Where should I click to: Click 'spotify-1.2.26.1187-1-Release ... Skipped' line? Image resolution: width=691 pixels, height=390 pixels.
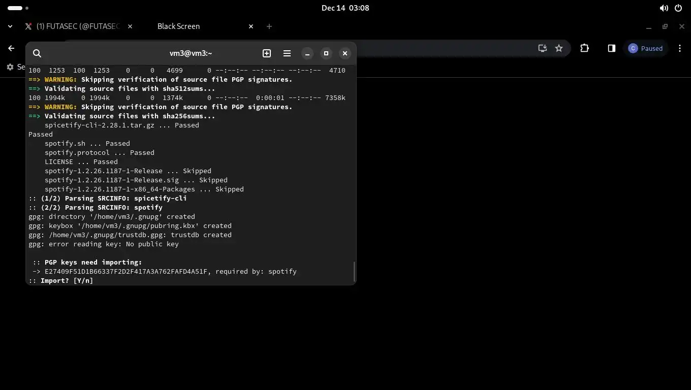click(128, 171)
